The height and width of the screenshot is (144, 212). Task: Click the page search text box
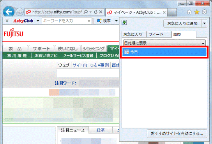[88, 73]
